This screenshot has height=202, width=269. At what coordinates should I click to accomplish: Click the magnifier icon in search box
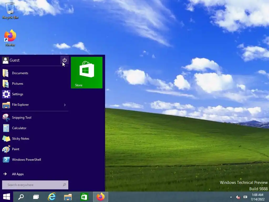[x=64, y=185]
